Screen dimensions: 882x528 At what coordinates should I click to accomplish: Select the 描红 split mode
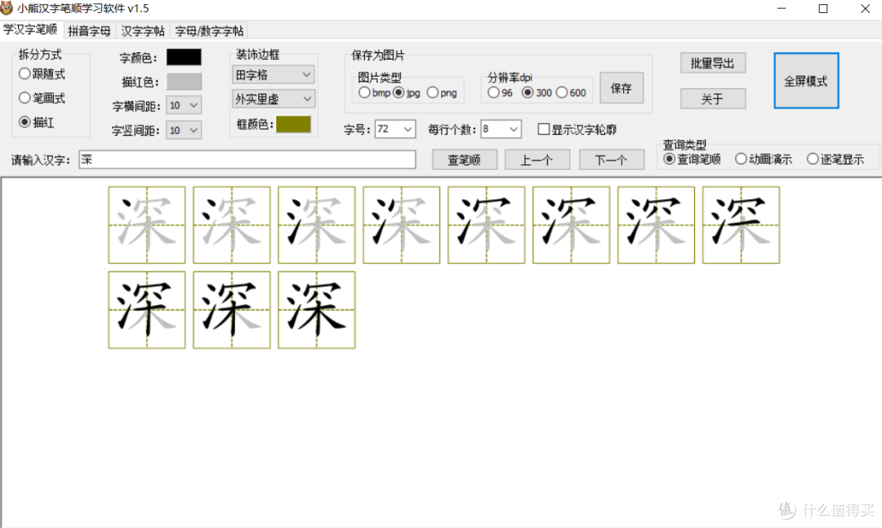coord(37,122)
